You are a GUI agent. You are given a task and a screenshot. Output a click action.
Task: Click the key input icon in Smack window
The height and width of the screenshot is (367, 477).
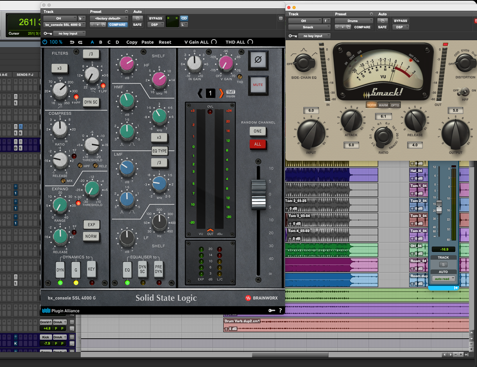[x=293, y=36]
